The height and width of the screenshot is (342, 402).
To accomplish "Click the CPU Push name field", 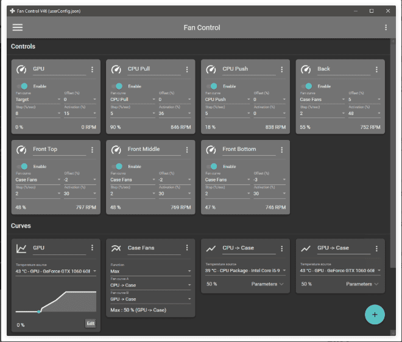I will 249,69.
